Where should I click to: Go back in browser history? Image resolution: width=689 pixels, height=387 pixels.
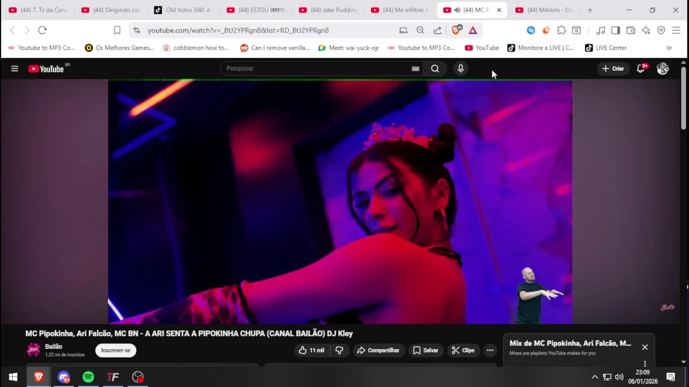coord(12,30)
